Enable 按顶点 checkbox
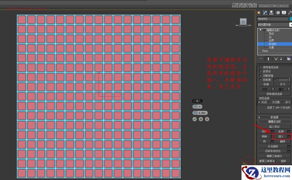Screen dimensions: 292x180 point(260,71)
